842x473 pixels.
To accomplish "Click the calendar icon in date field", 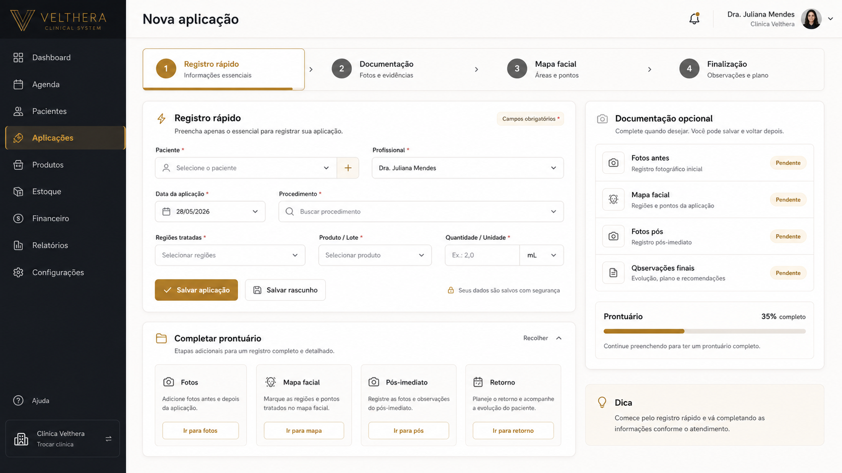I will 166,212.
